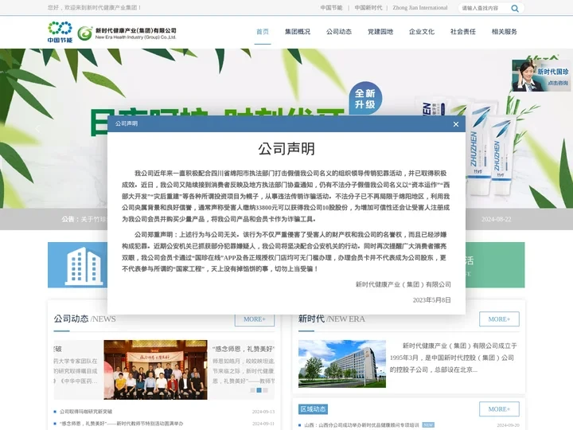The width and height of the screenshot is (573, 430).
Task: Click the 中国节能 logo
Action: (60, 32)
